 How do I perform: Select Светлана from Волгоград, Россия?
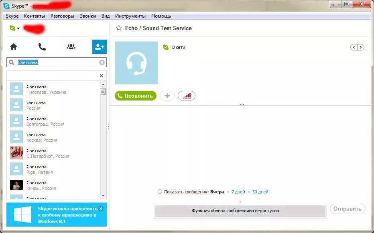click(x=53, y=121)
